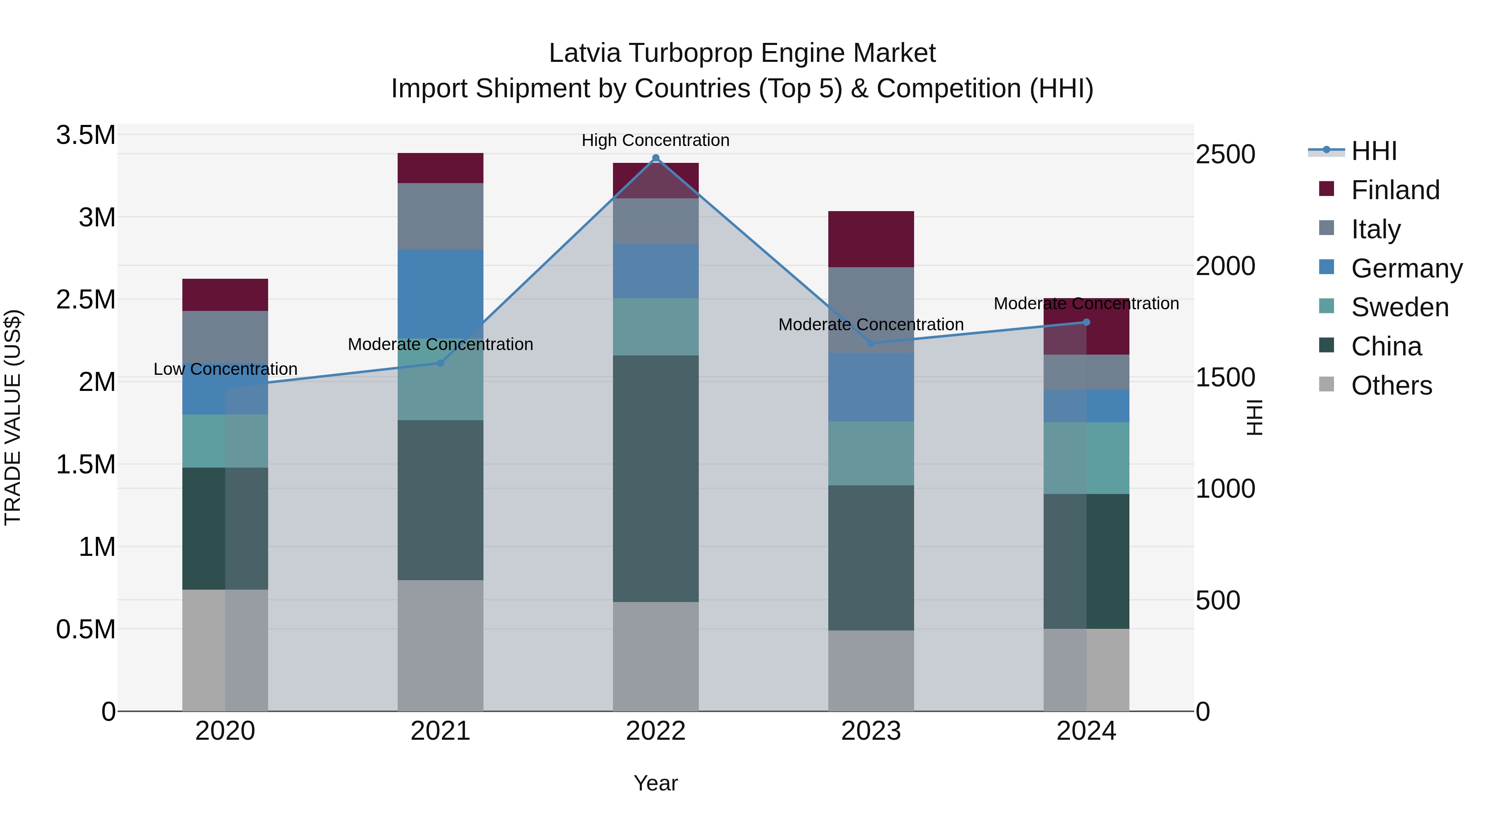The height and width of the screenshot is (835, 1485).
Task: Click the Italy segment of 2021 bar
Action: [441, 216]
